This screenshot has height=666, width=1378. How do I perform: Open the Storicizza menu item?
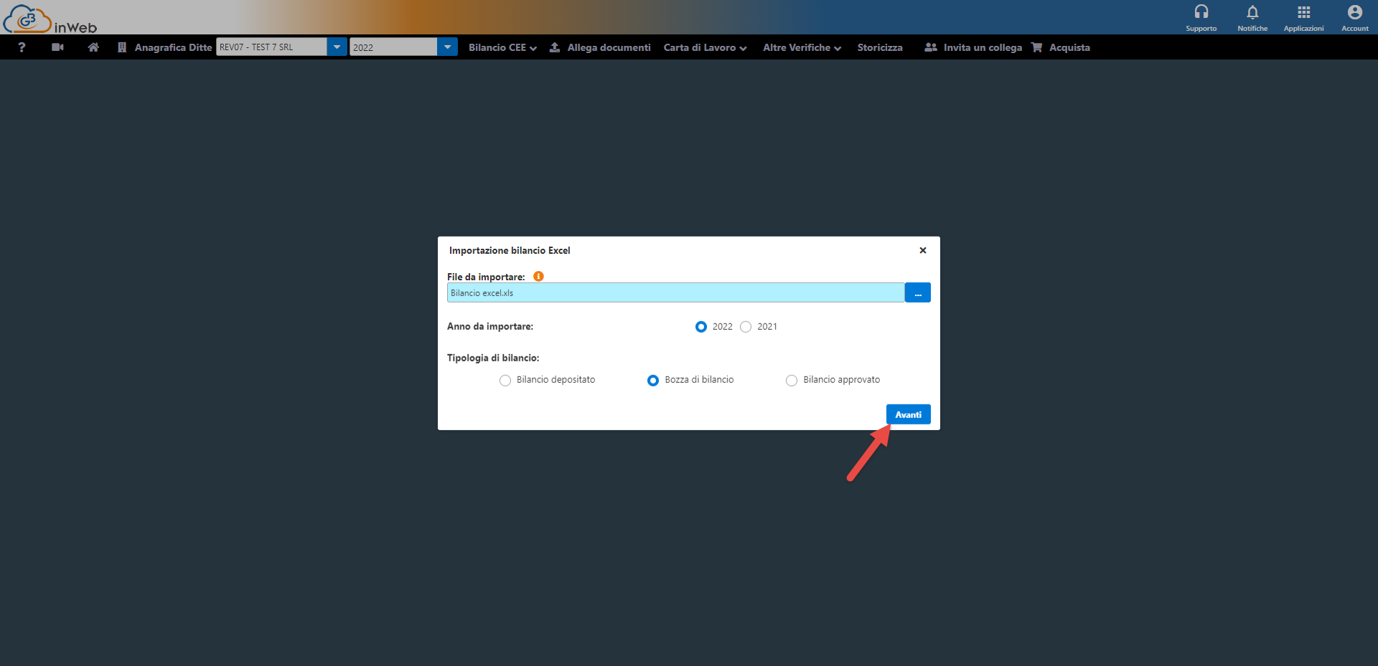click(x=880, y=47)
